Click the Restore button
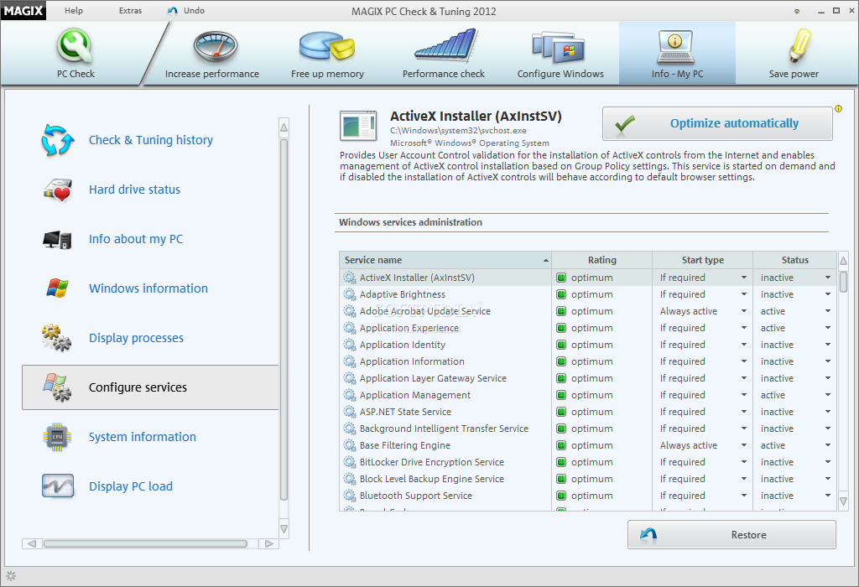This screenshot has height=587, width=859. (x=731, y=534)
